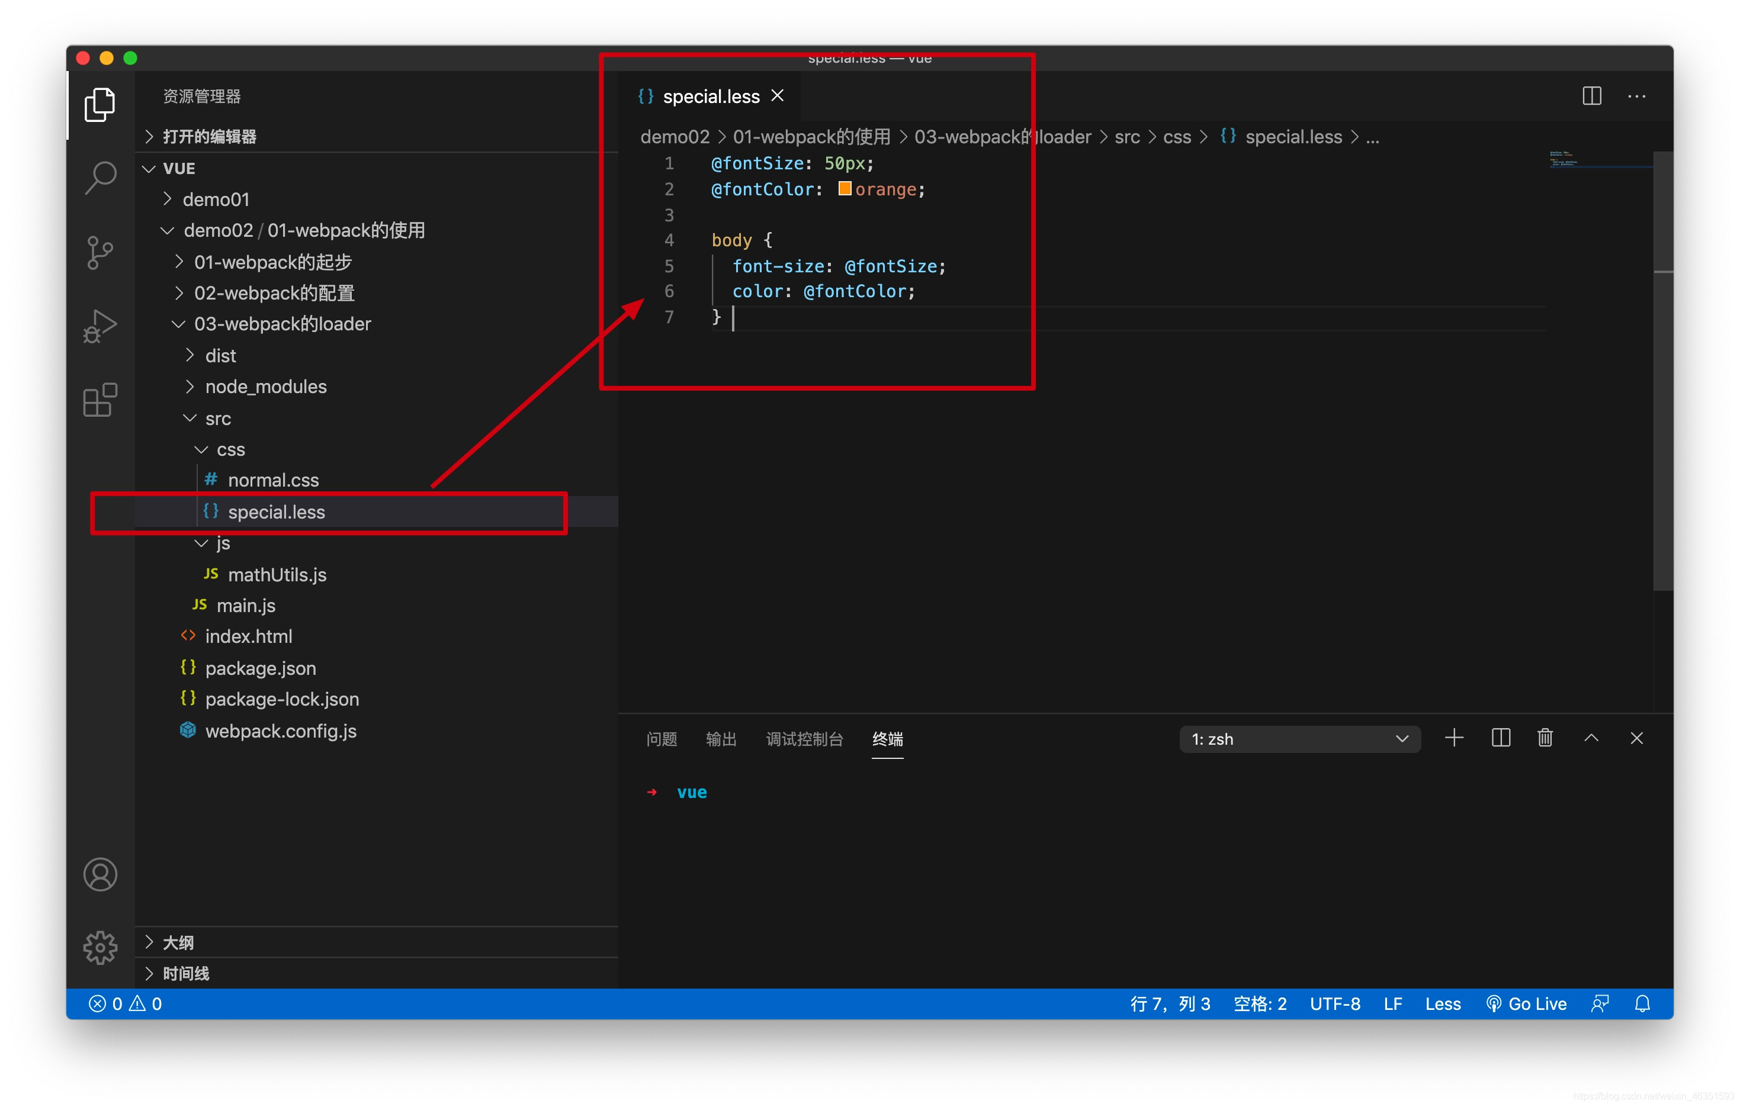Switch to the 调试控制台 debug console tab
Viewport: 1740px width, 1107px height.
tap(804, 739)
